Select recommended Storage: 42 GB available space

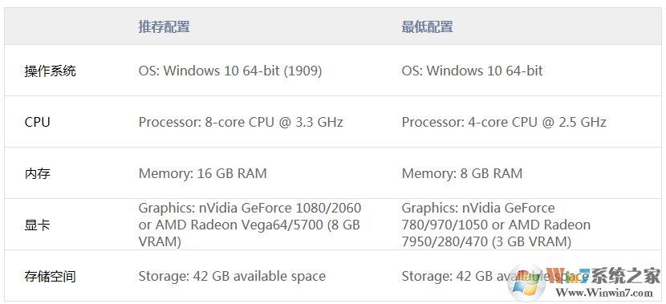coord(232,277)
